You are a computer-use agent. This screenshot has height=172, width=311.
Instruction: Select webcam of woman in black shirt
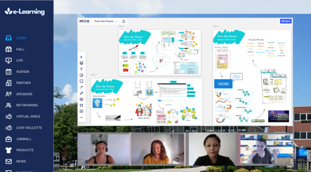tap(213, 149)
